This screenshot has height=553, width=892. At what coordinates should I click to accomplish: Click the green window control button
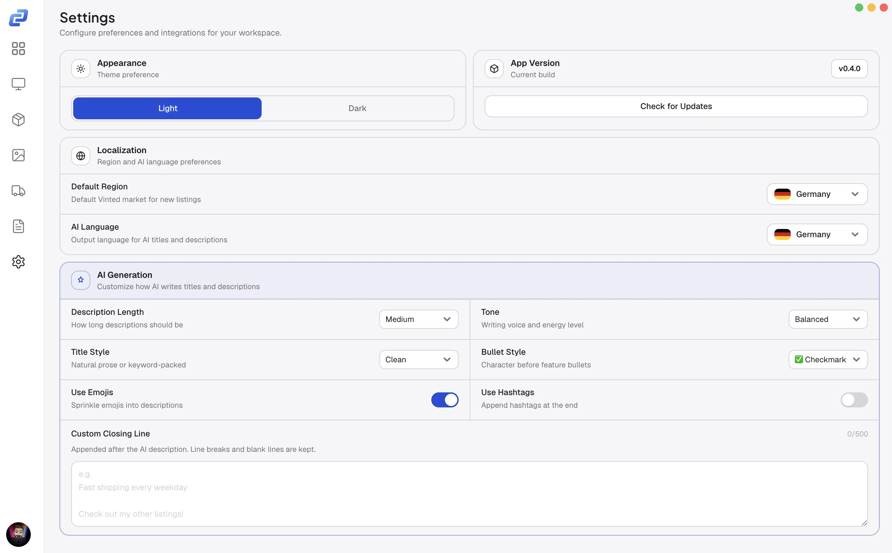pos(859,7)
